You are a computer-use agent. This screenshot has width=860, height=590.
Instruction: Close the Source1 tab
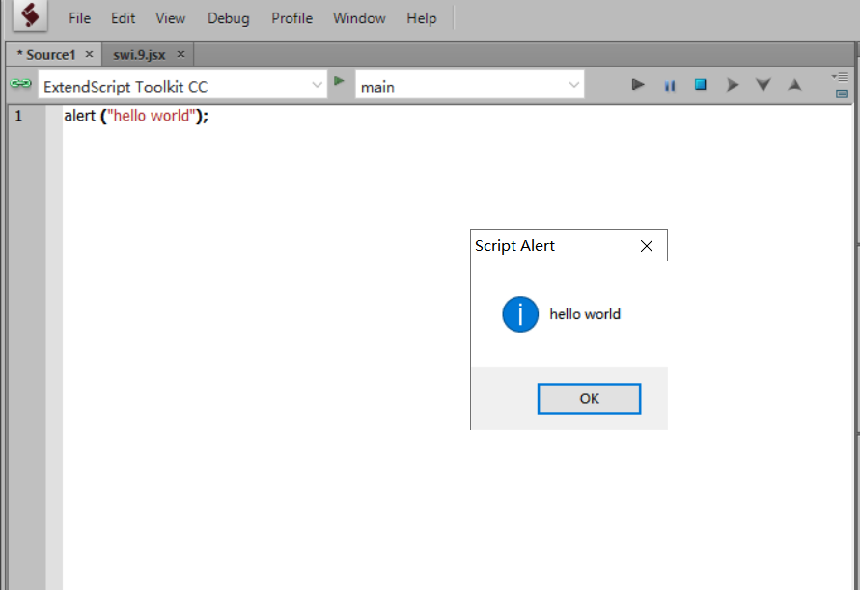point(90,54)
